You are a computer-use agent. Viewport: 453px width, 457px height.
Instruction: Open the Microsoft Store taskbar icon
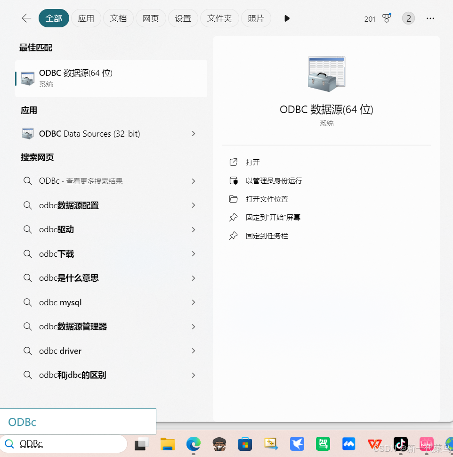tap(245, 443)
